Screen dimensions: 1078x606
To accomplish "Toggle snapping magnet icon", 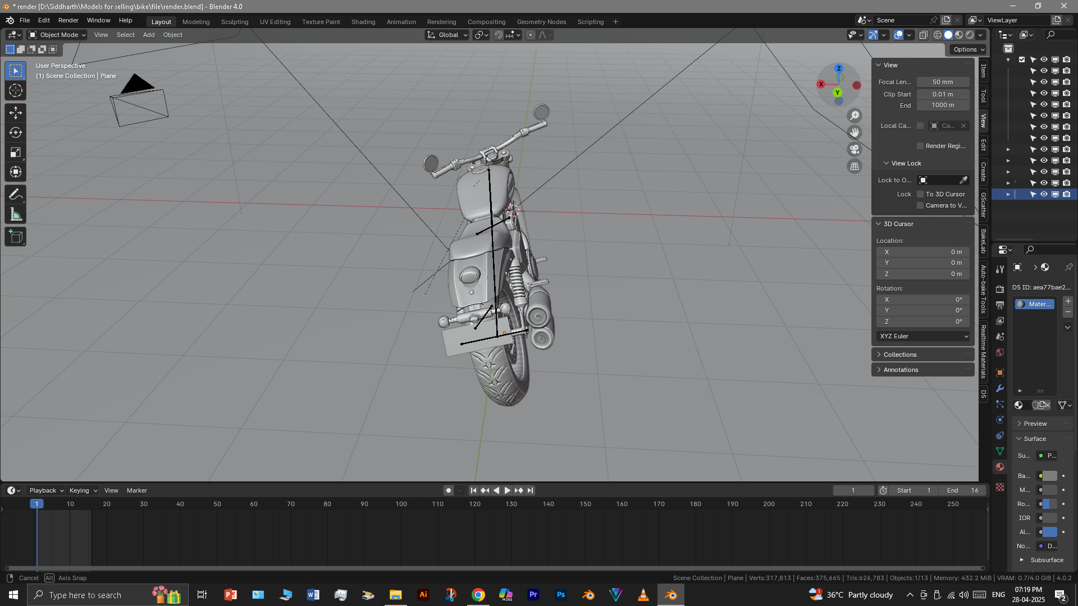I will pos(499,35).
